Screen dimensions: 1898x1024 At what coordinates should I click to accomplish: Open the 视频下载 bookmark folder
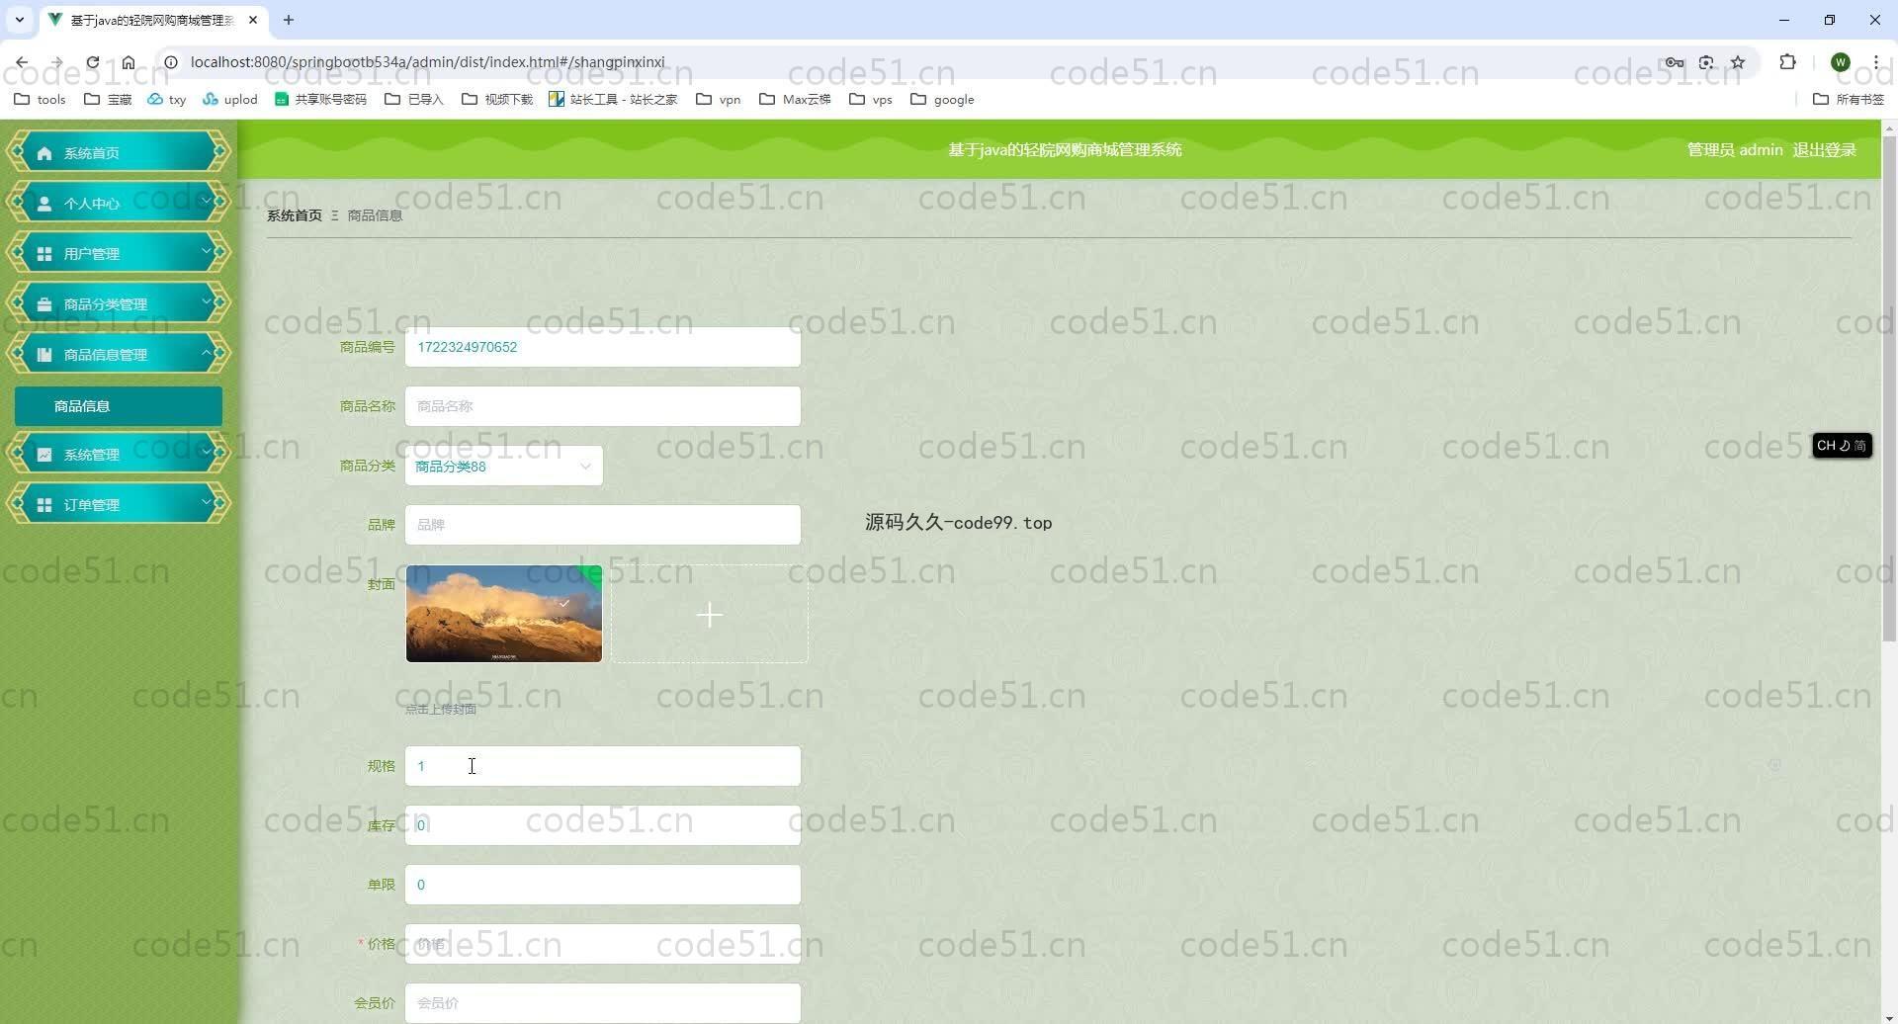[497, 99]
